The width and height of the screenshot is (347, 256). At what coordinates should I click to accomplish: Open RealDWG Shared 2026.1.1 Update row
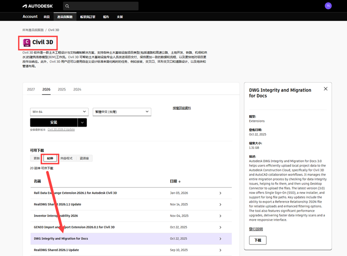coord(131,204)
